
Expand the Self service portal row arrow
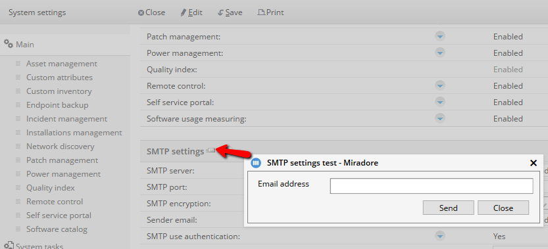440,102
